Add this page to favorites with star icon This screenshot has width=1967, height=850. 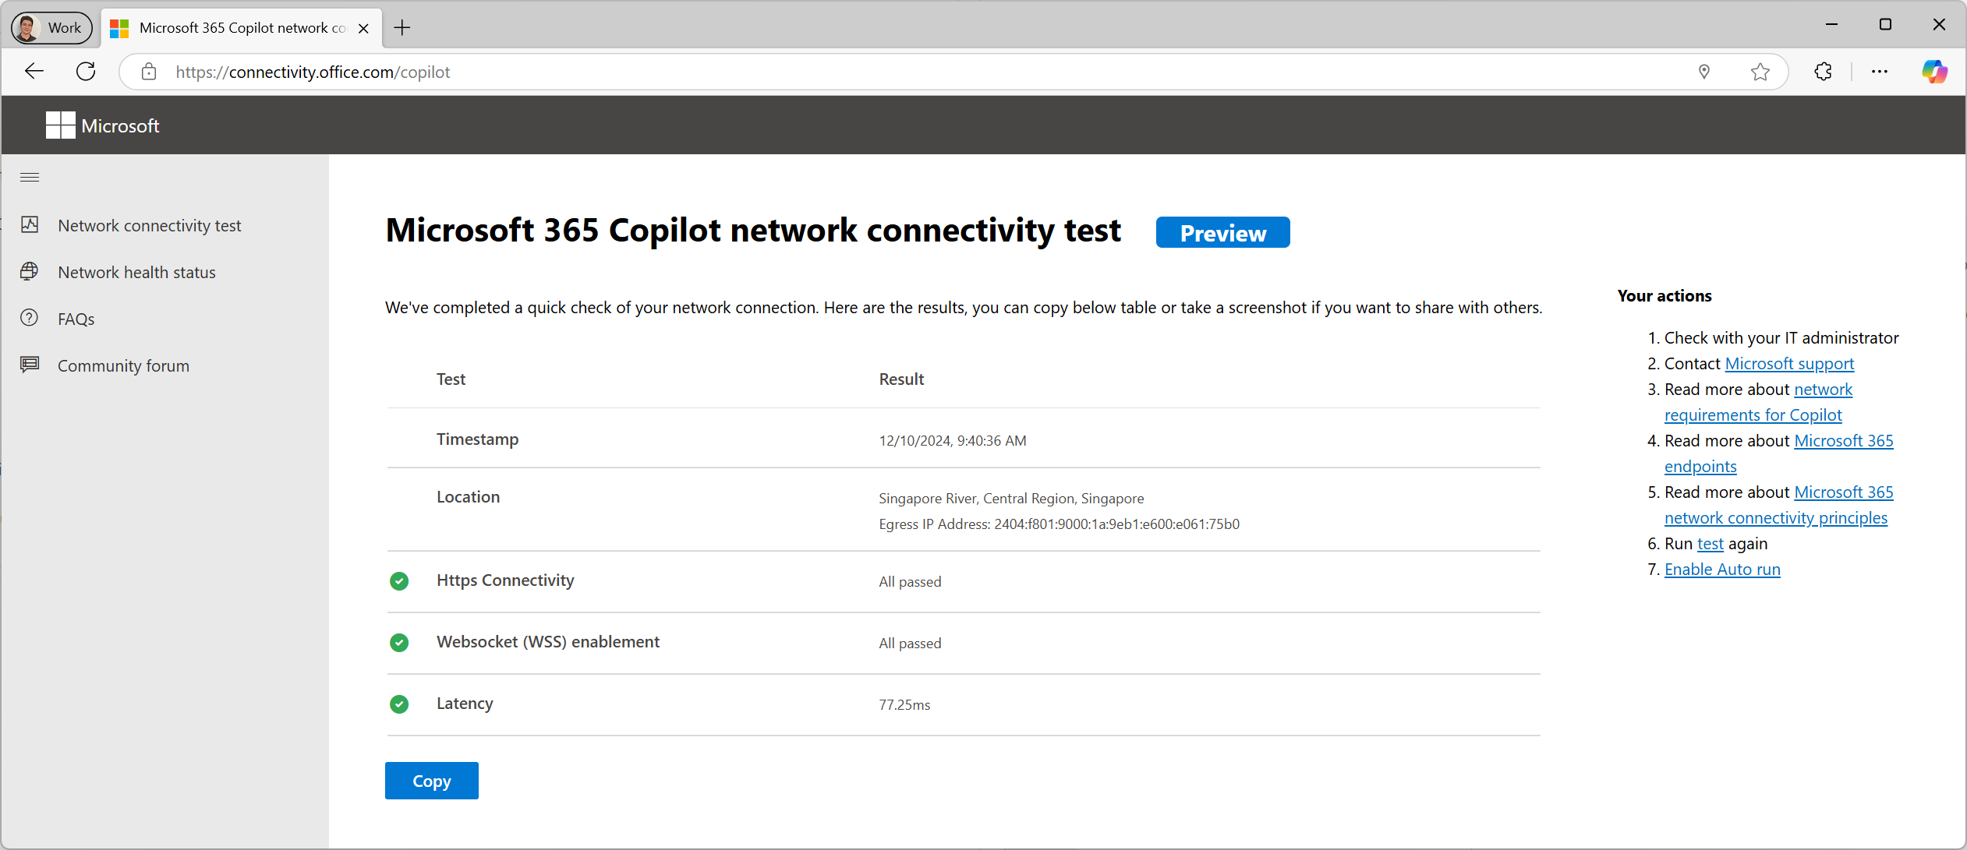click(1760, 72)
